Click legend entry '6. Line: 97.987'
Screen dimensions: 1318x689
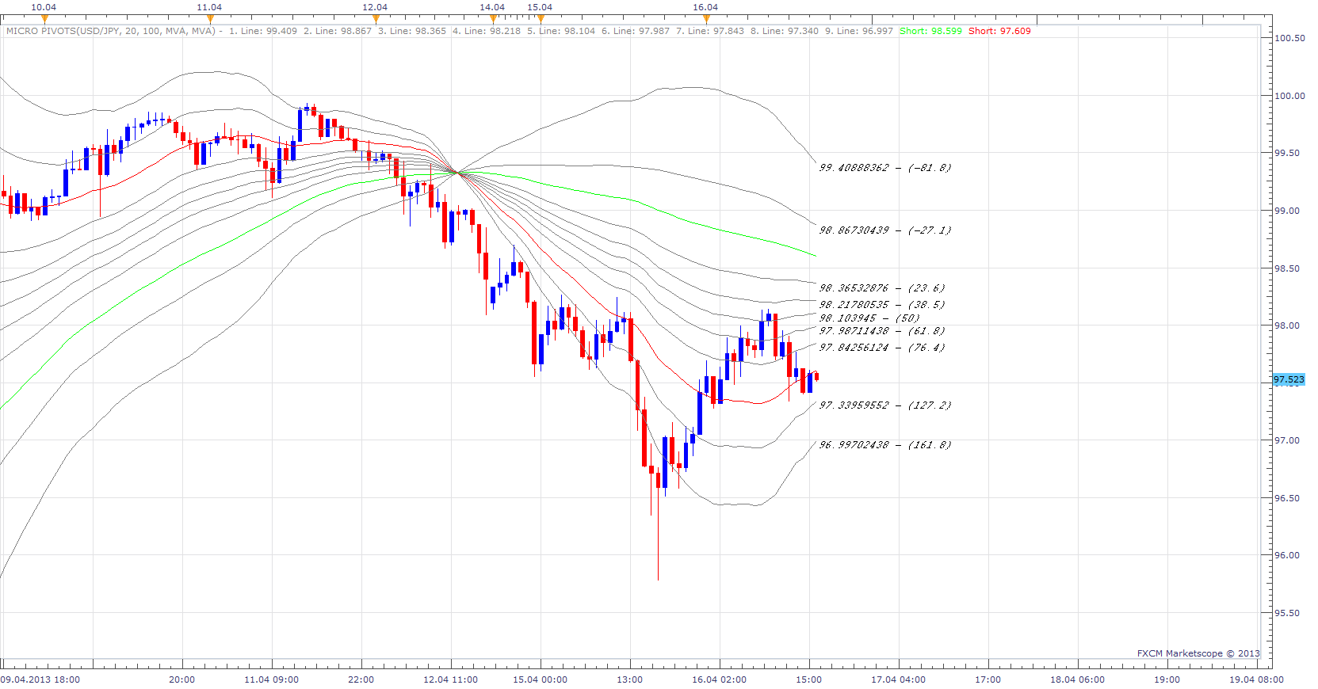(x=636, y=31)
